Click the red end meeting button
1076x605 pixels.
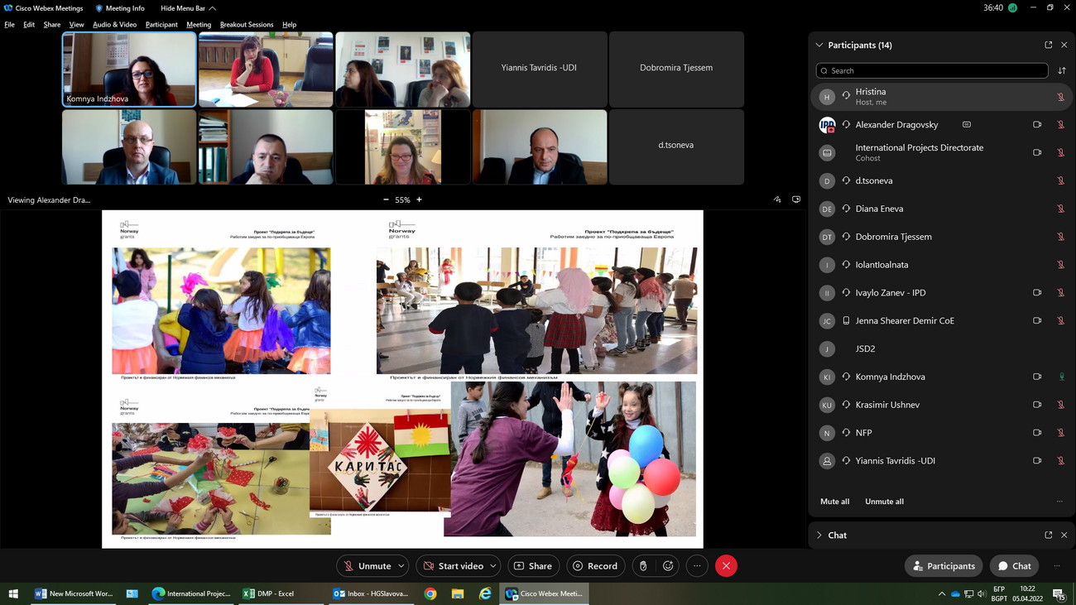tap(726, 566)
